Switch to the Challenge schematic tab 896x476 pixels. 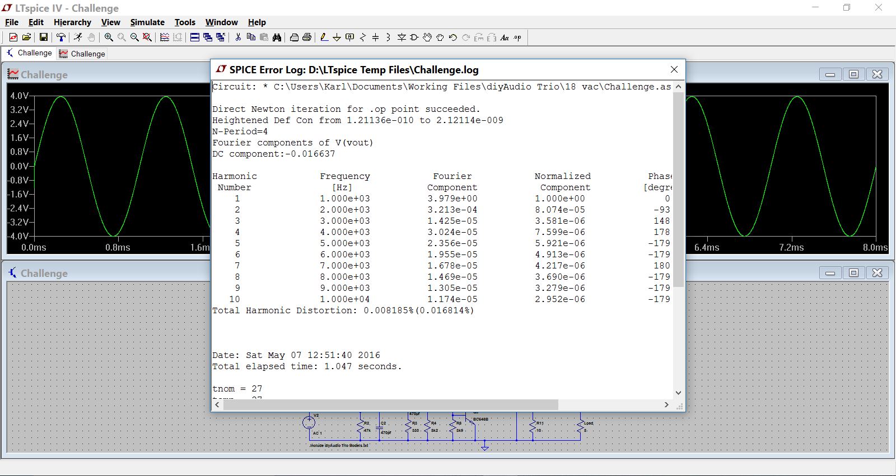coord(29,53)
